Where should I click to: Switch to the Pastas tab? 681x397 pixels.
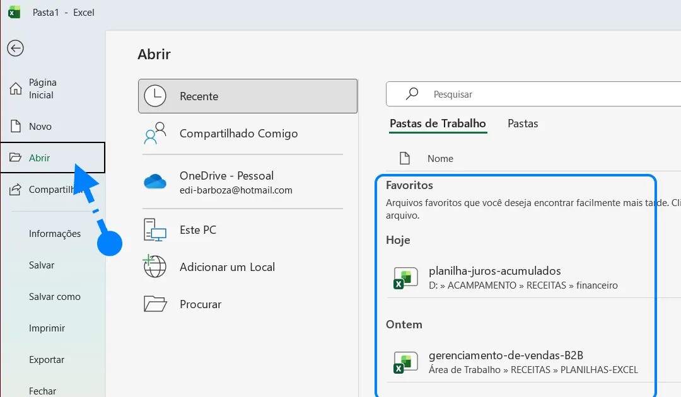coord(522,124)
